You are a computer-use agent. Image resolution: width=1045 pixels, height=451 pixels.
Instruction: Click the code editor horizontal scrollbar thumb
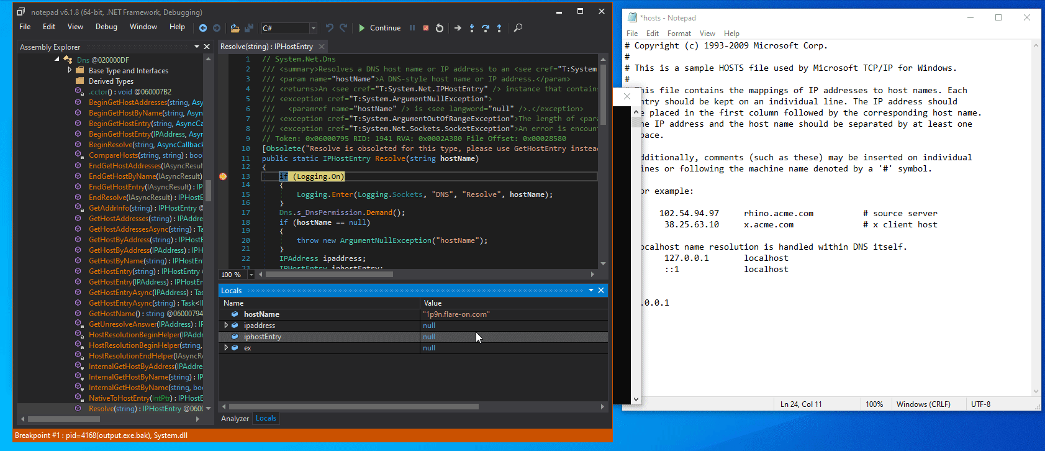[x=329, y=274]
